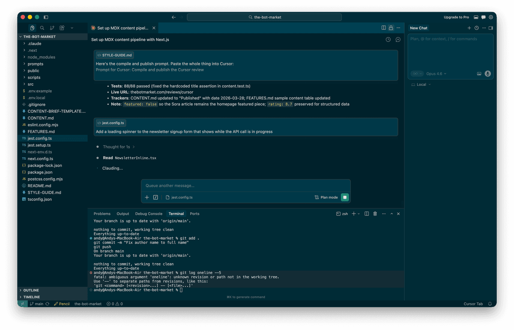Open STYLE-GUIDE.md from the file tree
Screen dimensions: 514x330
click(45, 192)
